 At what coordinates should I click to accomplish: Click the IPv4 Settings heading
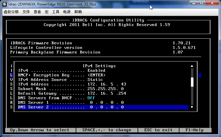point(99,66)
